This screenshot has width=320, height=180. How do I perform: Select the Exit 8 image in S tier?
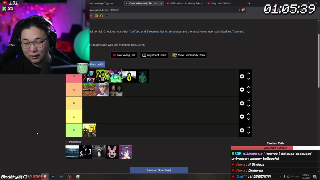[129, 76]
